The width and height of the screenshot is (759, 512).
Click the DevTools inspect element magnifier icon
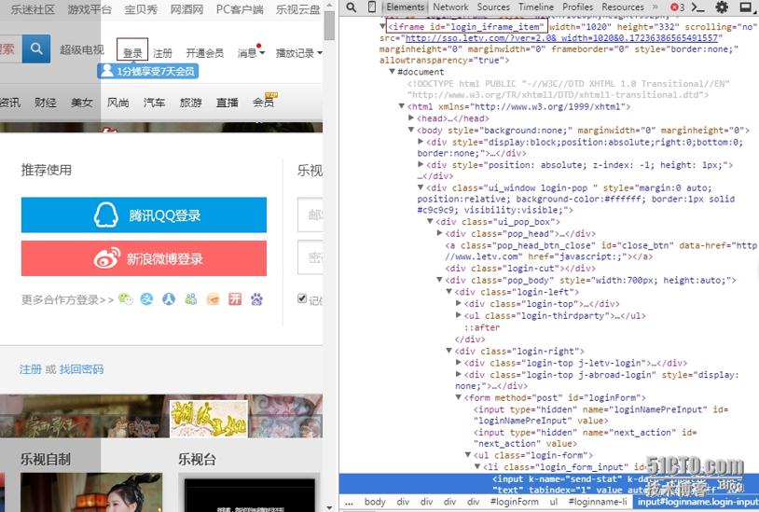coord(352,7)
